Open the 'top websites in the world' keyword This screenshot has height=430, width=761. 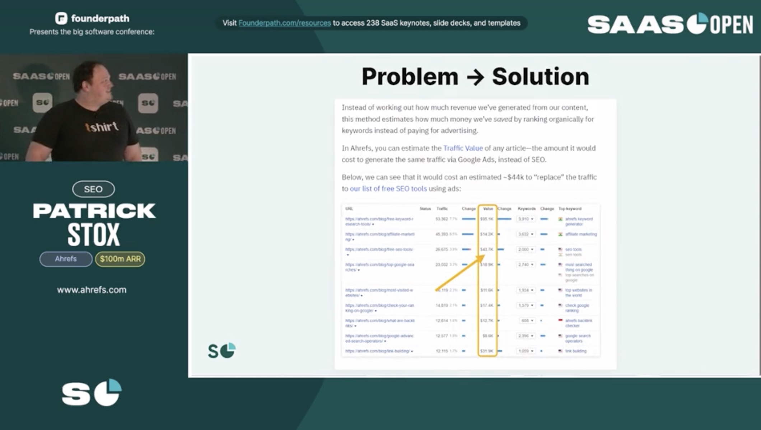point(579,293)
